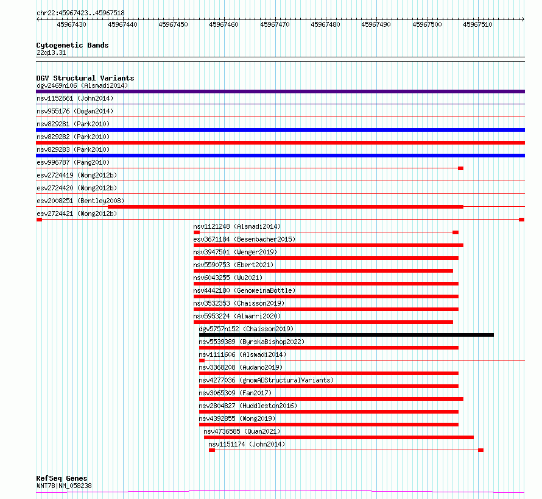Click ruler position 45967430
The height and width of the screenshot is (499, 542).
pyautogui.click(x=71, y=24)
